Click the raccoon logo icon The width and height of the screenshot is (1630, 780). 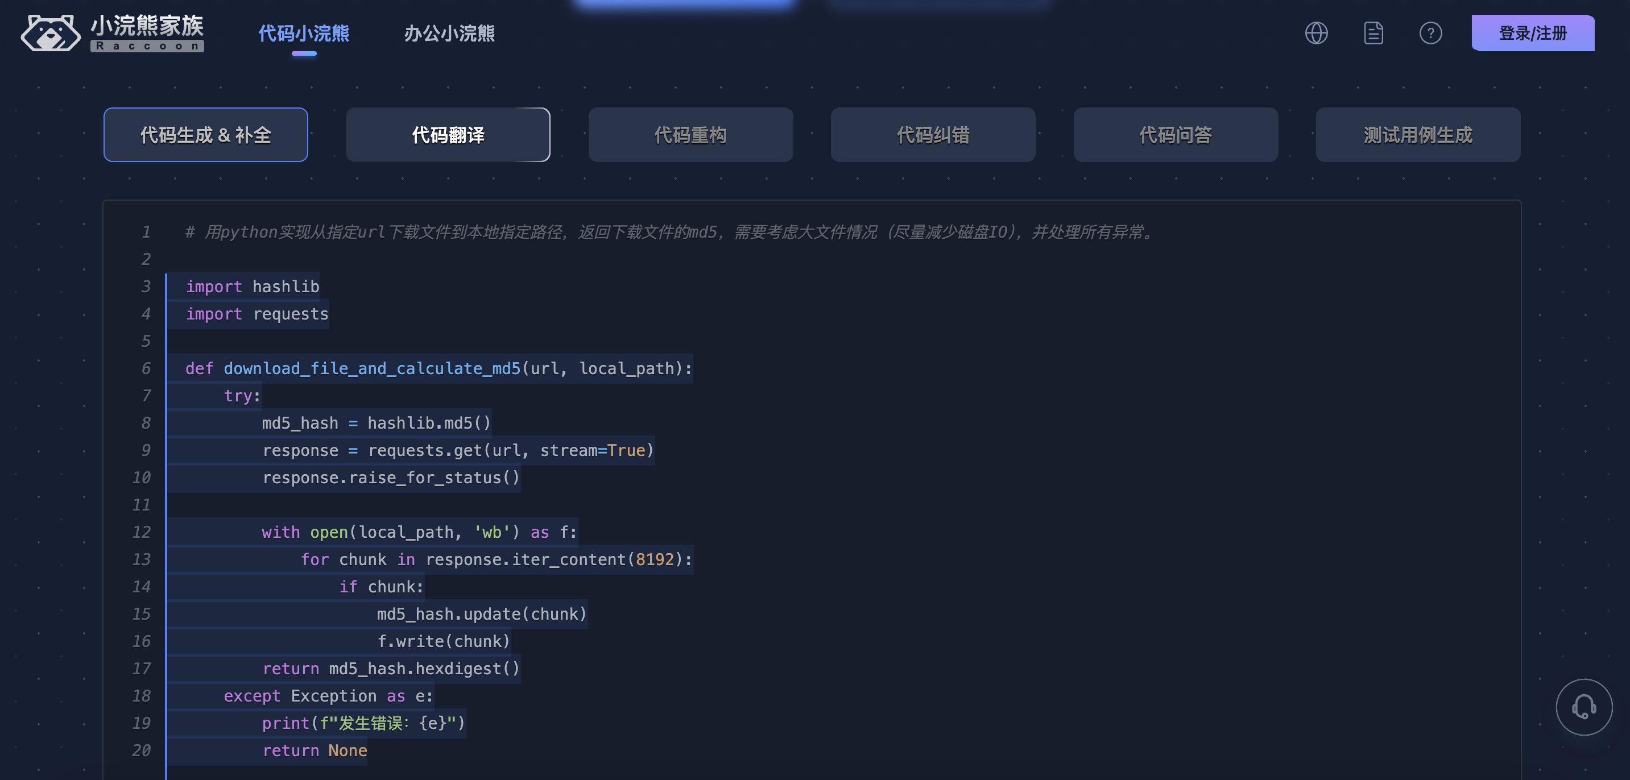[x=51, y=33]
